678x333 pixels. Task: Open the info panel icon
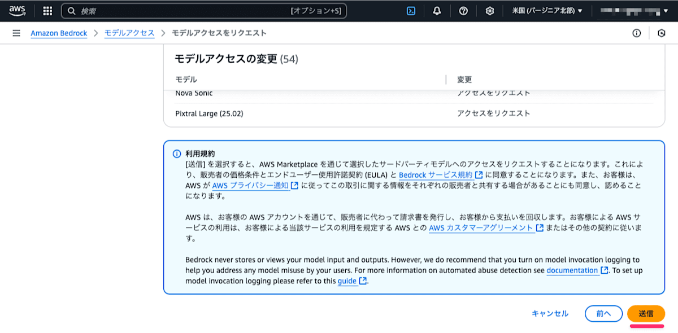coord(637,33)
